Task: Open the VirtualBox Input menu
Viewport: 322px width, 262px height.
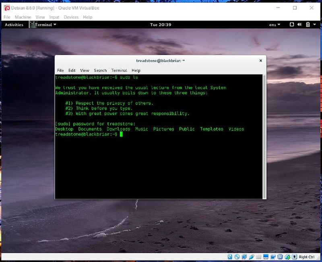Action: 54,17
